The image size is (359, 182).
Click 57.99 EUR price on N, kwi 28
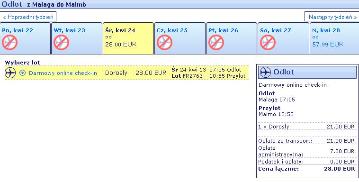click(x=328, y=44)
